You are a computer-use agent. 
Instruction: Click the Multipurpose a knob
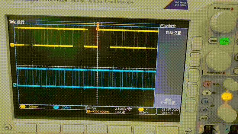pos(223,22)
